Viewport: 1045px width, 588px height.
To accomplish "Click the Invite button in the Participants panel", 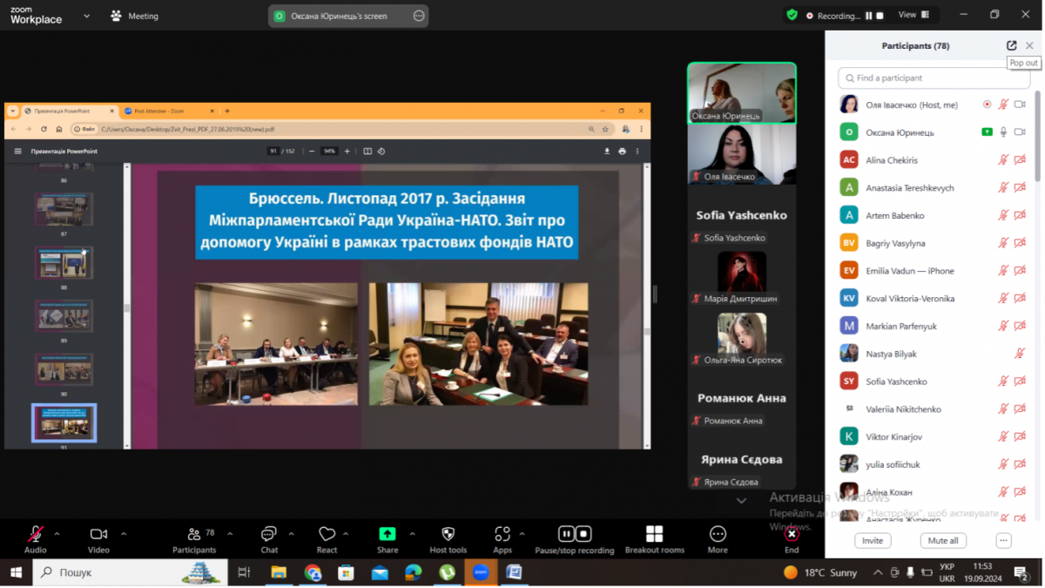I will coord(873,540).
